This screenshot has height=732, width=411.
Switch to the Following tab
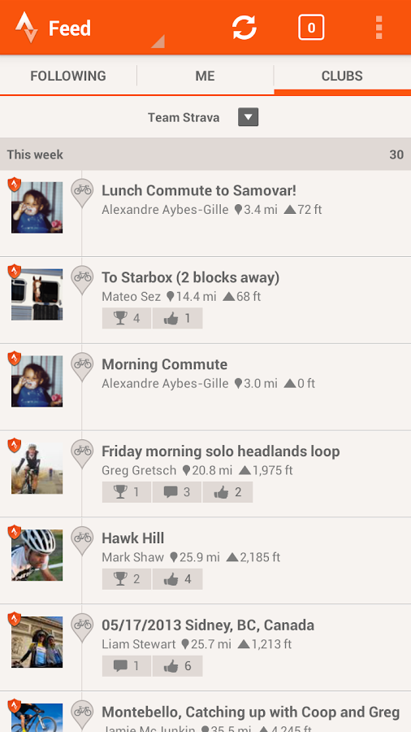pos(68,76)
